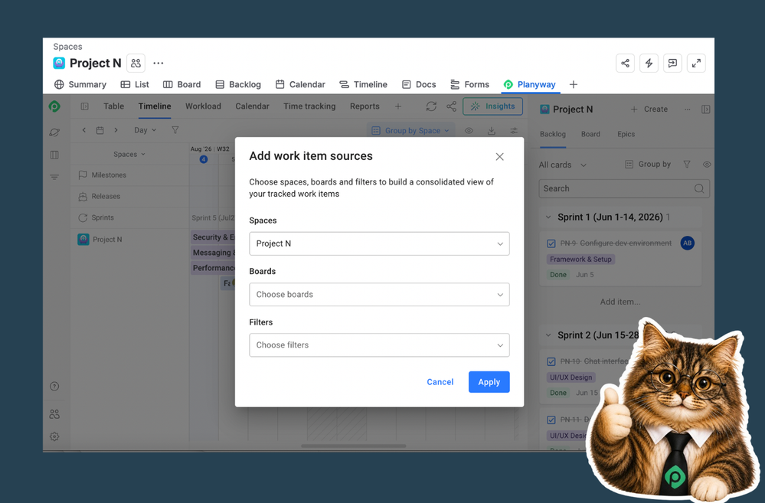This screenshot has height=503, width=765.
Task: Switch to the Backlog tab in top navigation
Action: pyautogui.click(x=238, y=84)
